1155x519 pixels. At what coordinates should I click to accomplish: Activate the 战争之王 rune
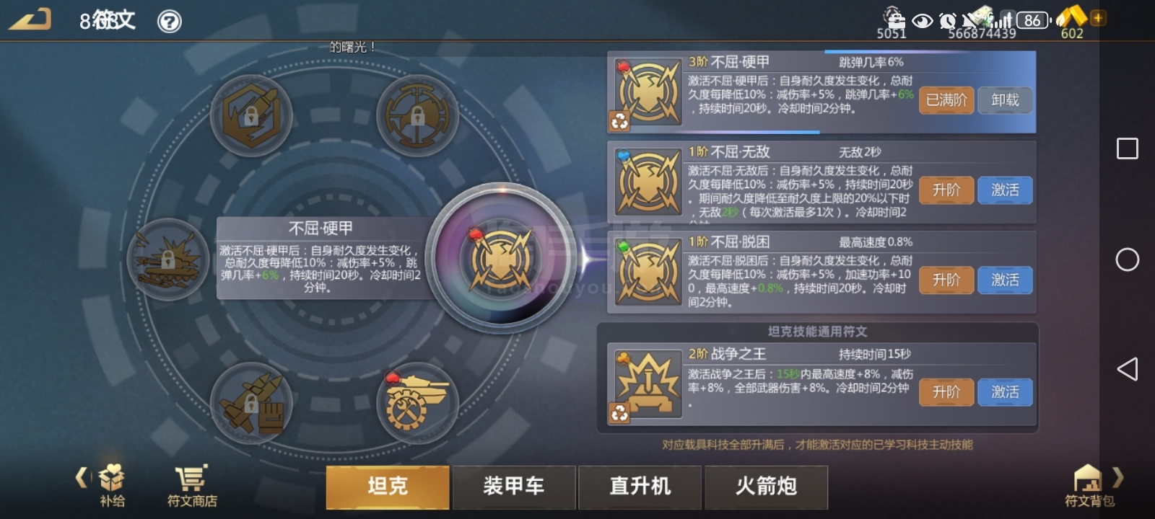(1005, 392)
